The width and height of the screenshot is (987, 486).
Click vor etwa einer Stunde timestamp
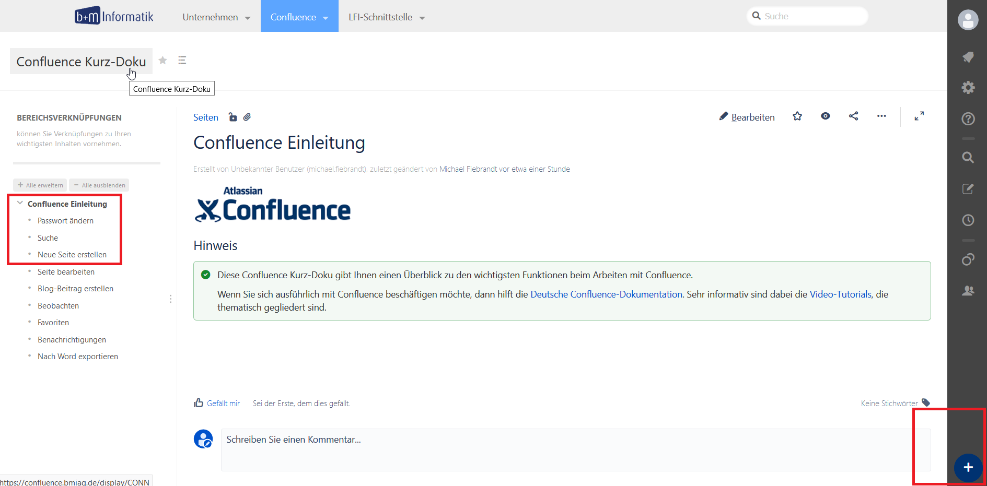click(535, 169)
